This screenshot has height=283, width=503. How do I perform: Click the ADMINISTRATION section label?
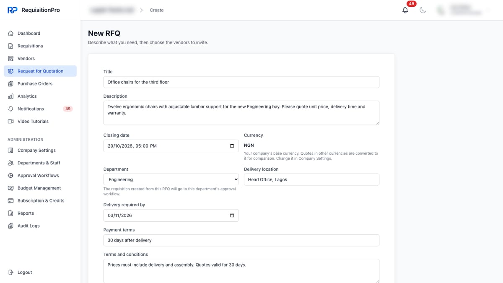click(26, 139)
